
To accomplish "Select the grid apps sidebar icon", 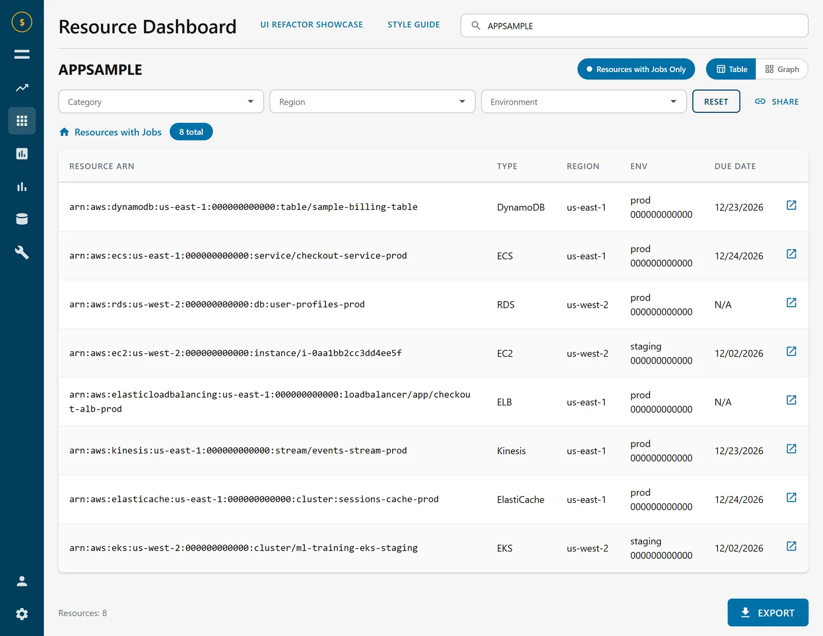I will click(x=22, y=120).
